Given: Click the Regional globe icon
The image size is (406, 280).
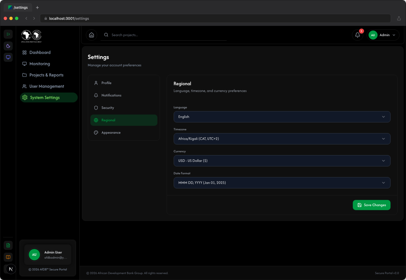Looking at the screenshot, I should click(96, 120).
